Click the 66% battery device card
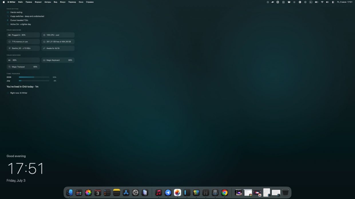355x199 pixels. [23, 60]
